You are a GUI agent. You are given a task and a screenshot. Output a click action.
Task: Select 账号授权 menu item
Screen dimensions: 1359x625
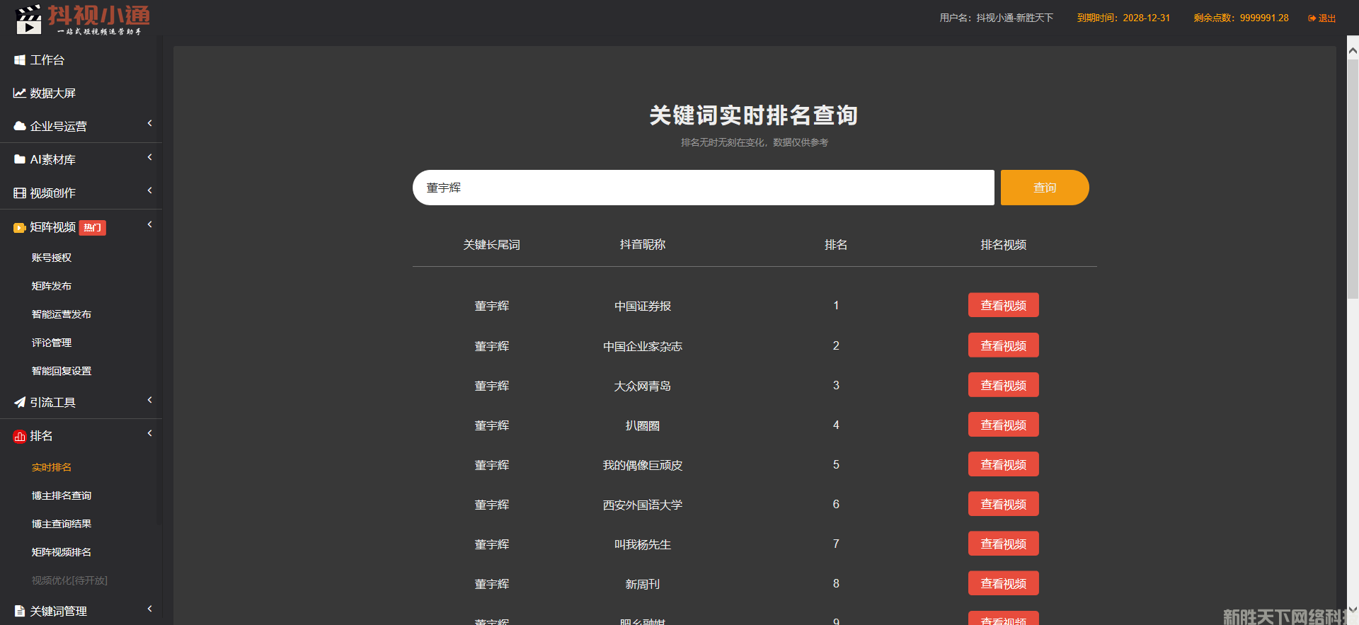coord(52,258)
